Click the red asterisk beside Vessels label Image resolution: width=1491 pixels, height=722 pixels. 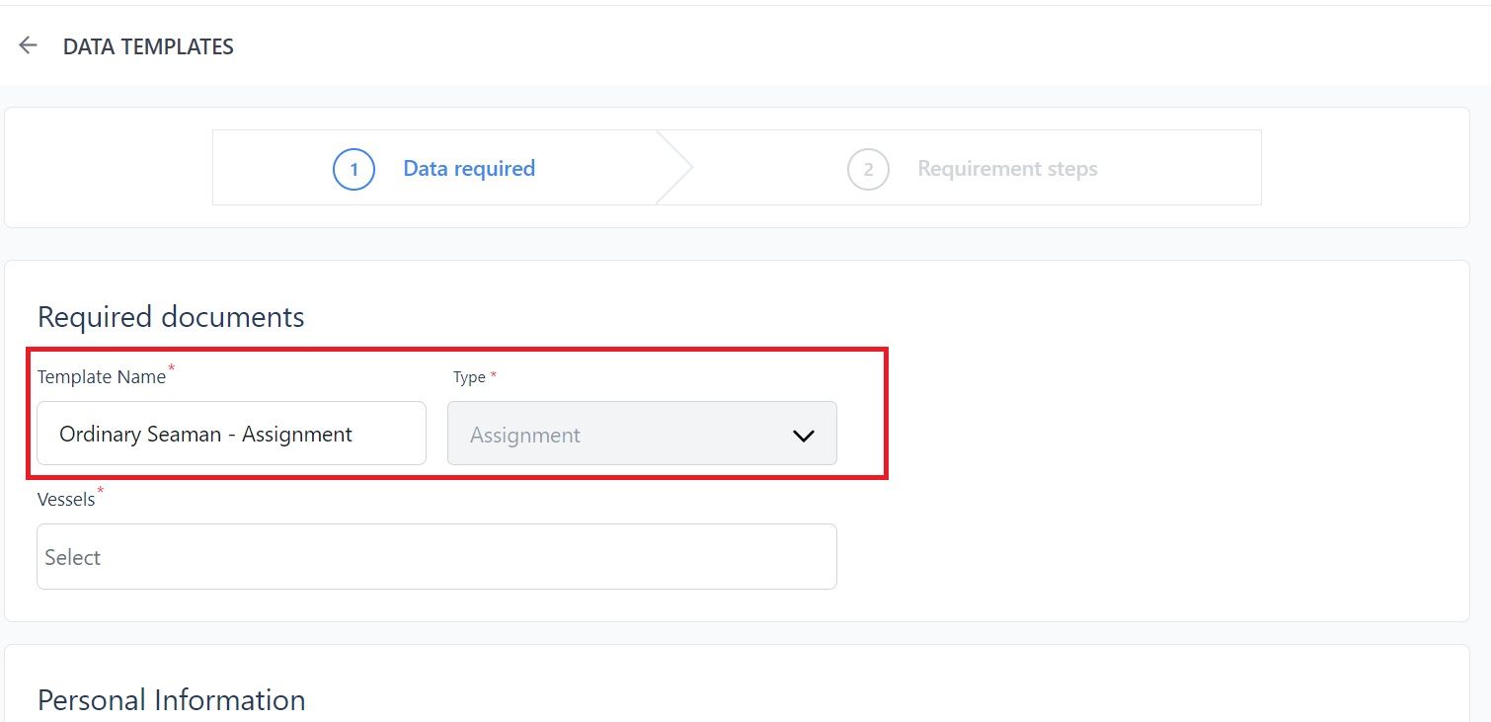[100, 491]
